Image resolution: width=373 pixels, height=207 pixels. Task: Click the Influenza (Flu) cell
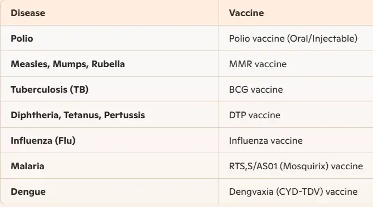coord(109,140)
